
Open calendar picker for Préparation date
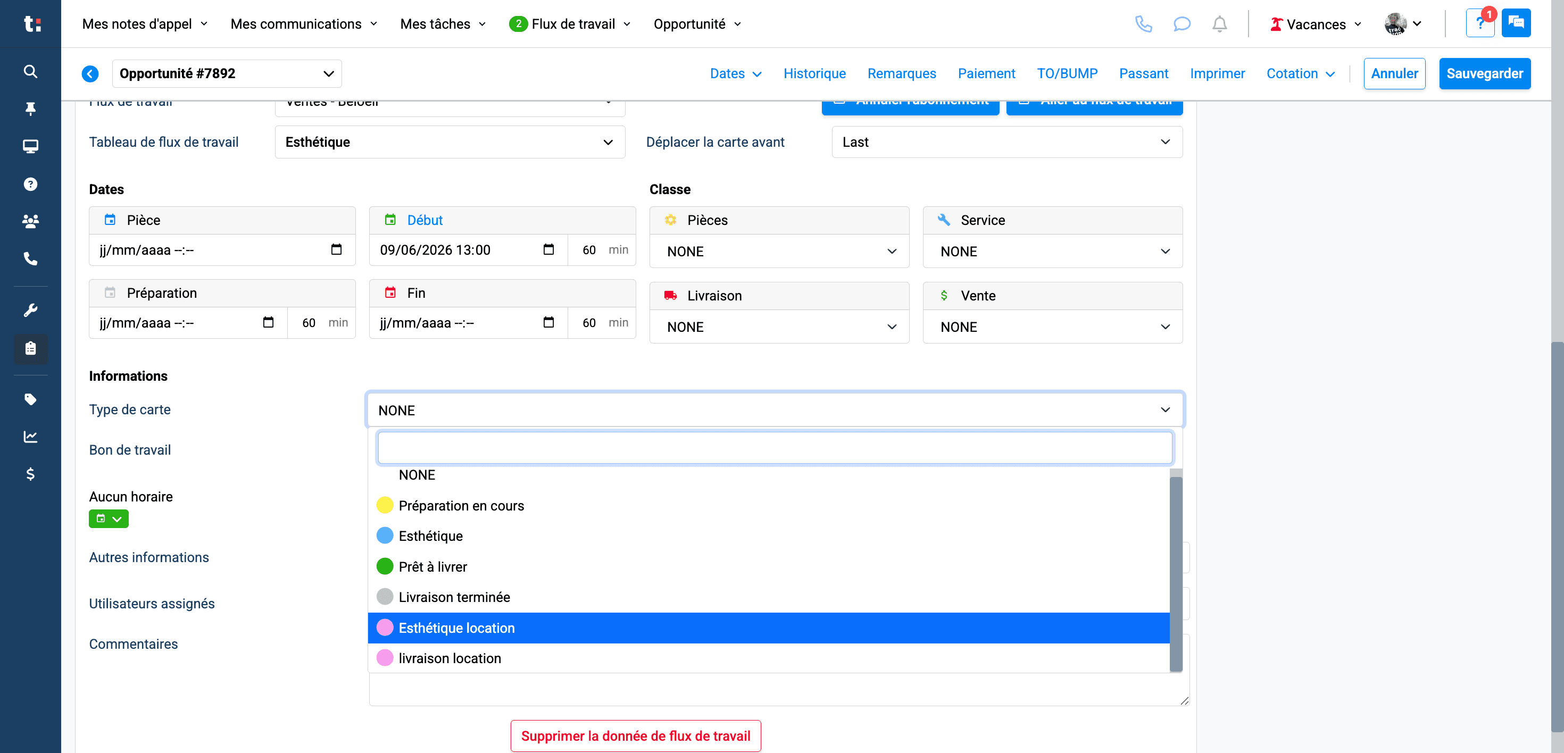(268, 322)
